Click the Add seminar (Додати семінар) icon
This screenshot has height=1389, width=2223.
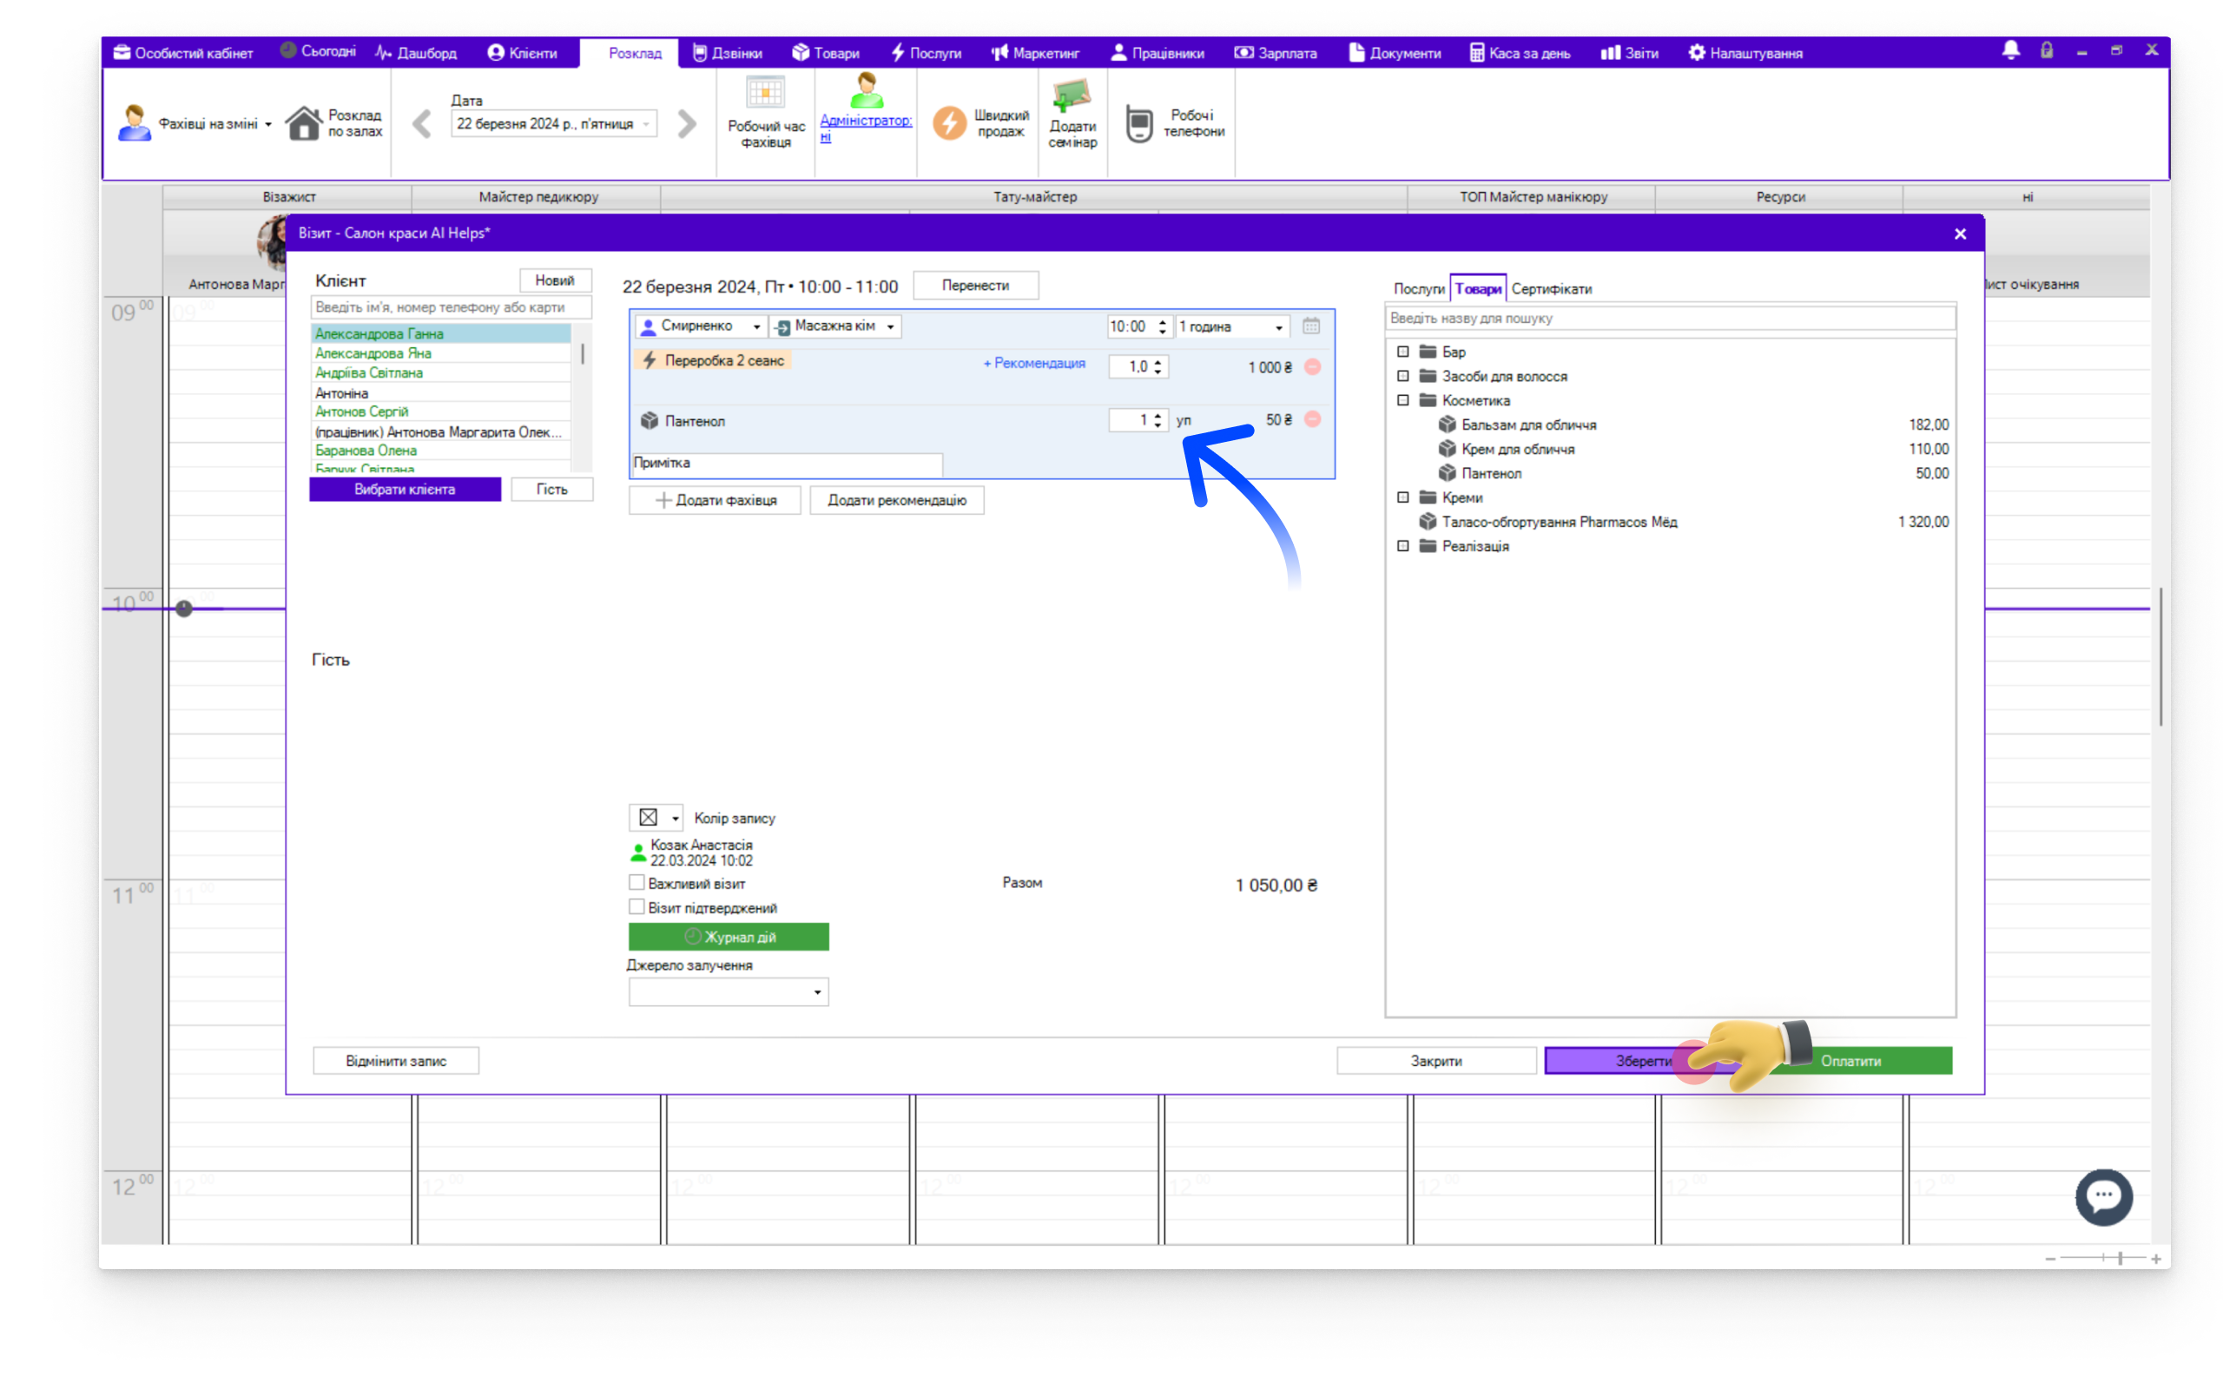(1071, 95)
